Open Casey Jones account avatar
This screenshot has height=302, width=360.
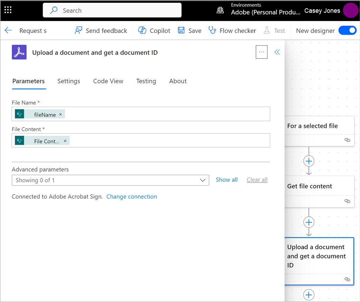point(351,10)
